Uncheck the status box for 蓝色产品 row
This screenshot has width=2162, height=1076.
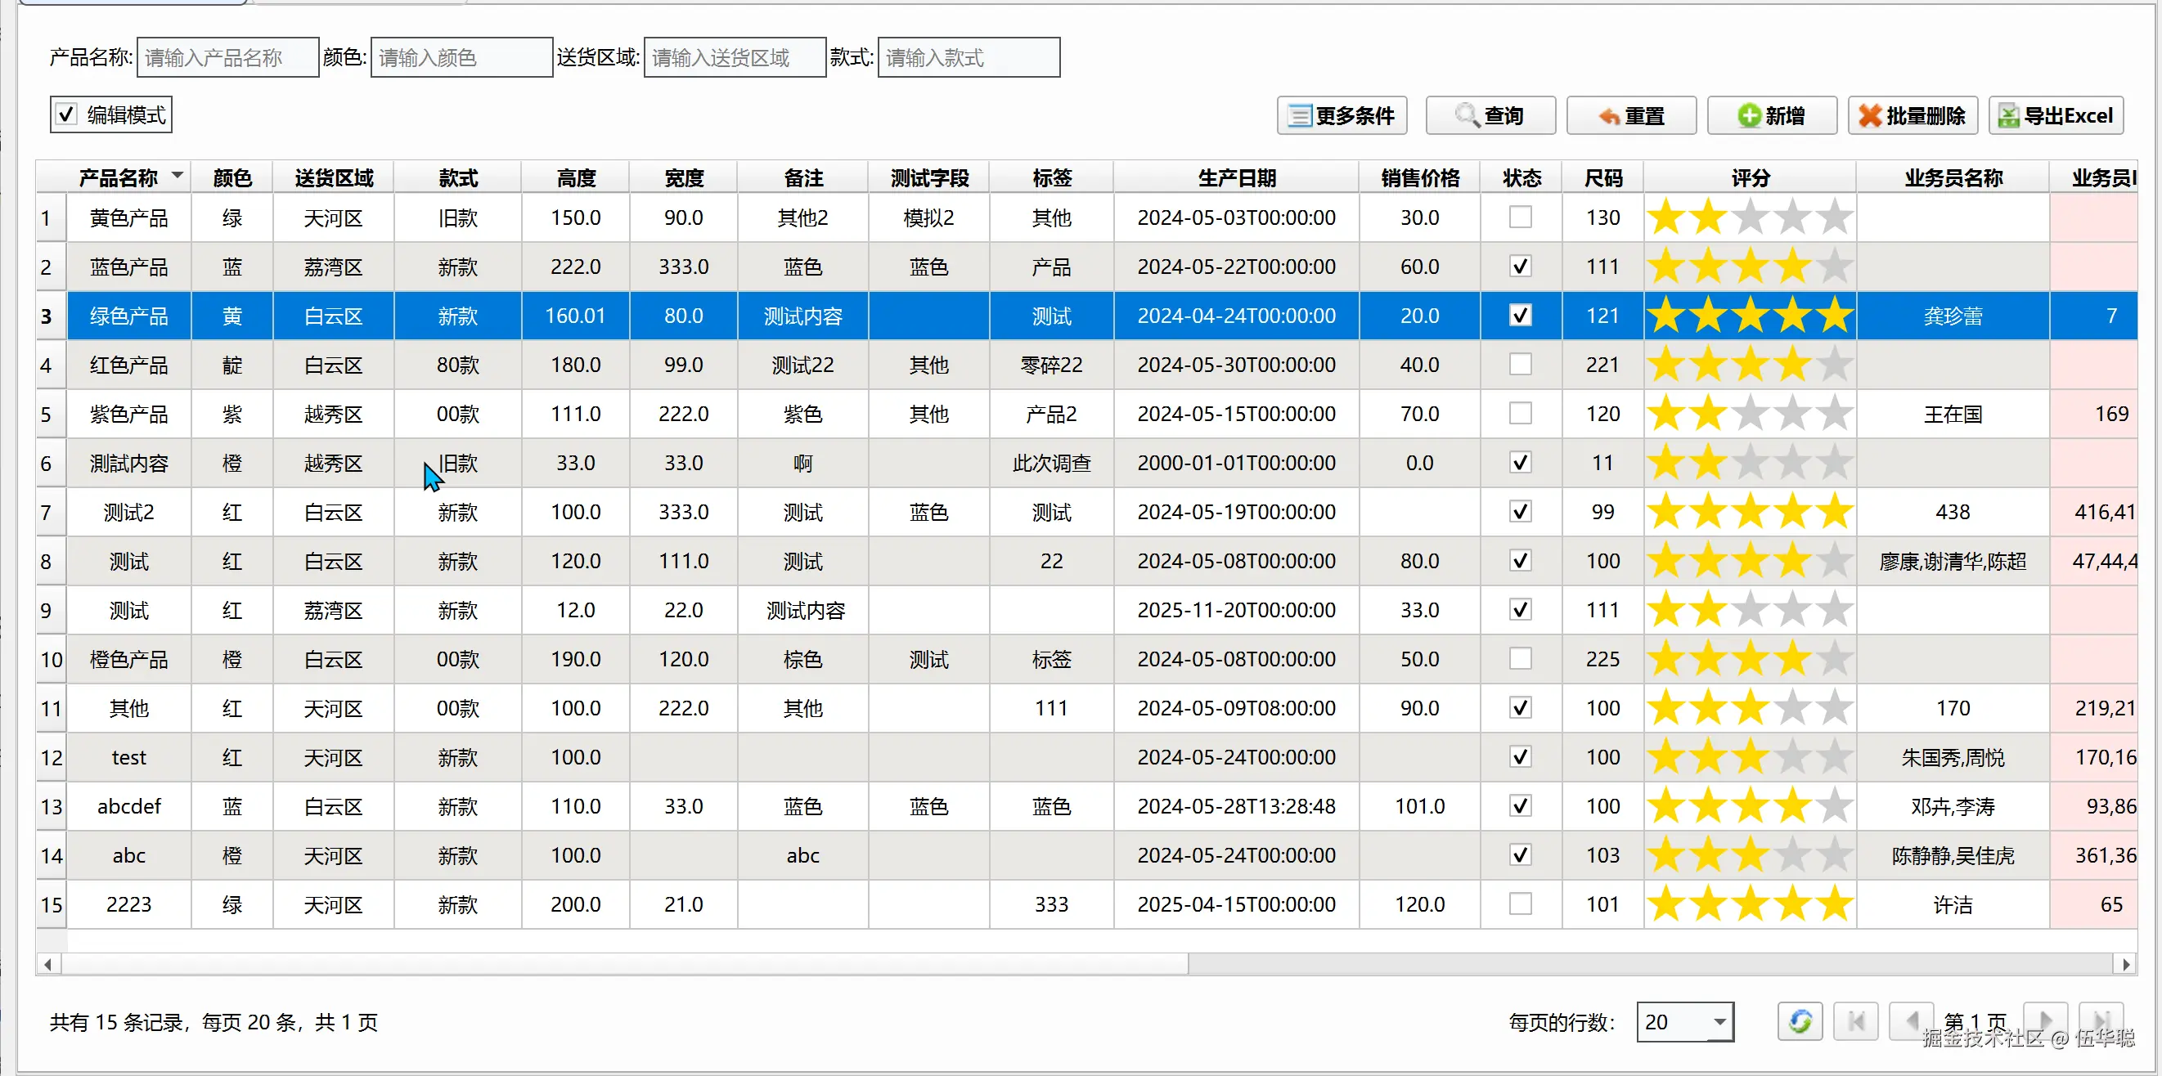[1520, 267]
